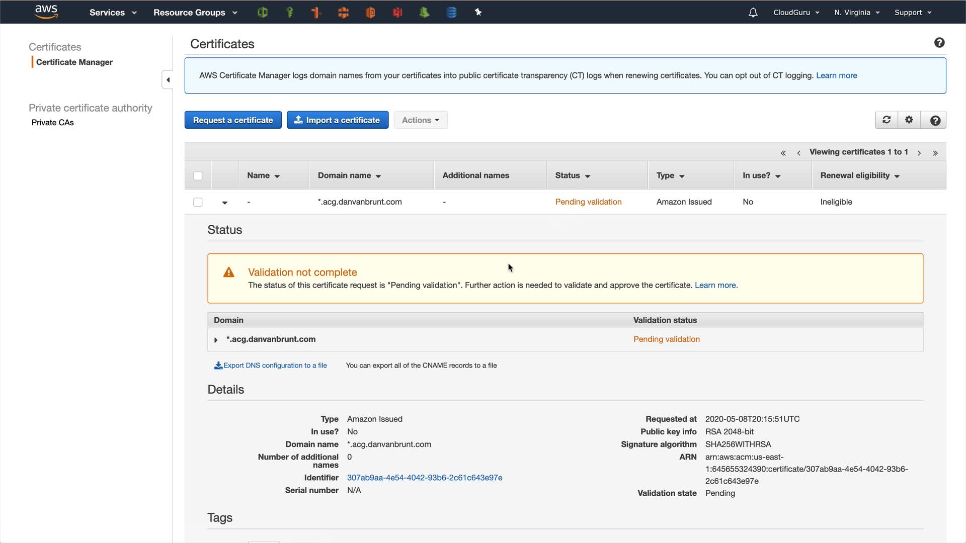Toggle the select-all certificates checkbox
Screen dimensions: 966x543
198,175
